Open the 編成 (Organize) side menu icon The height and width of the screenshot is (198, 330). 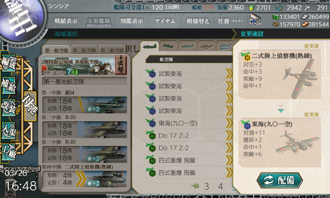click(9, 64)
